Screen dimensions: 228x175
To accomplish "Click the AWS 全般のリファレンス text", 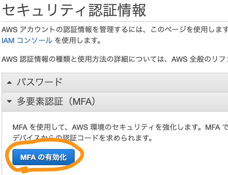I will click(200, 59).
